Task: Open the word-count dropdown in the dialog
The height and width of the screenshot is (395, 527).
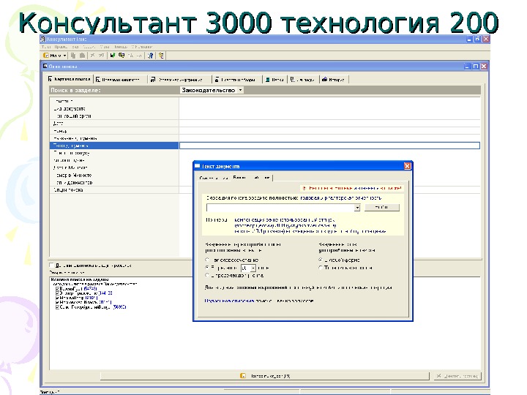Action: 253,268
